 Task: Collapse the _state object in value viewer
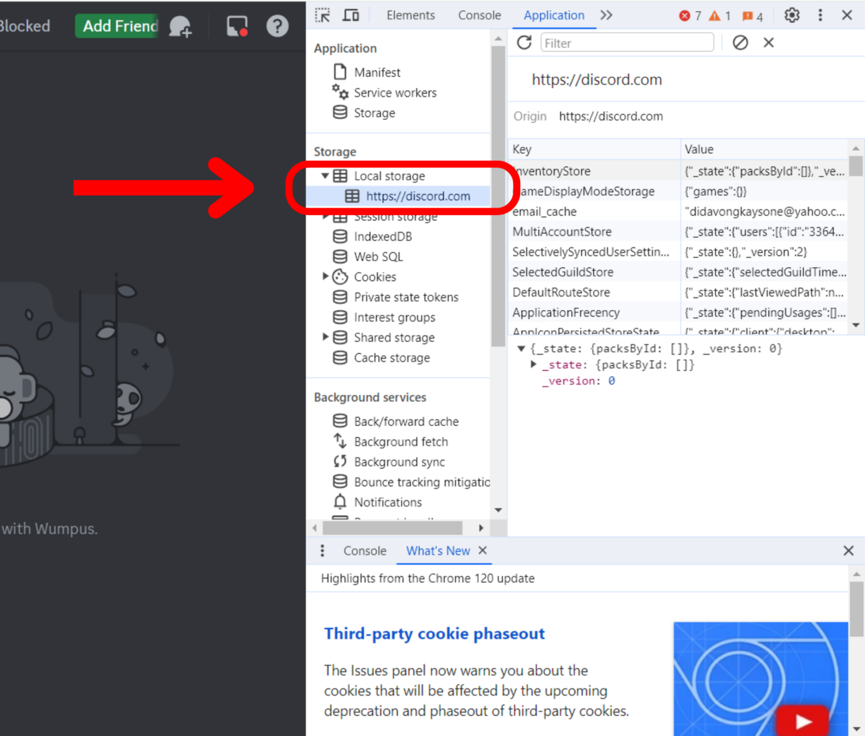(521, 348)
